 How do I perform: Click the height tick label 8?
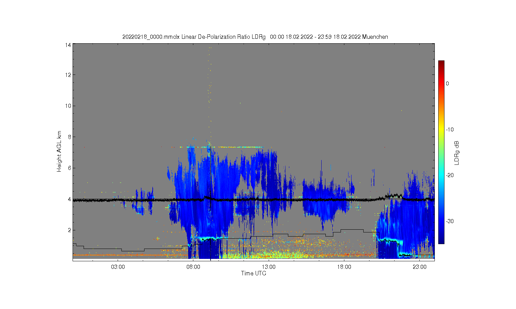click(69, 137)
